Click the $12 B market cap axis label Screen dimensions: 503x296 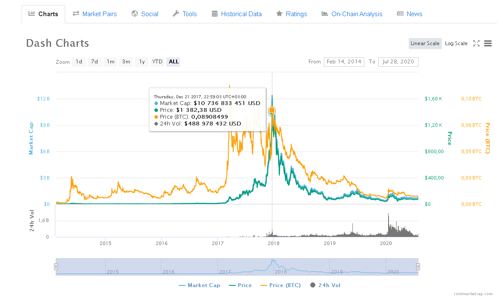pos(43,99)
